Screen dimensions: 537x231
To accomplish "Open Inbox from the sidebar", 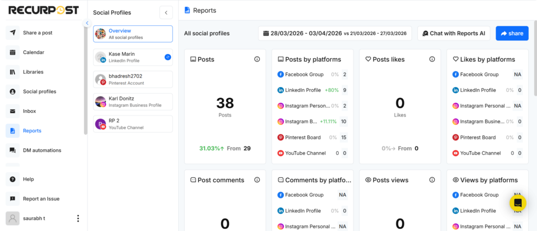I will 29,111.
